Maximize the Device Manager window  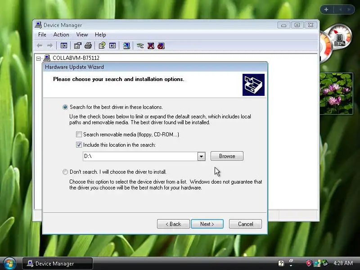coord(297,25)
